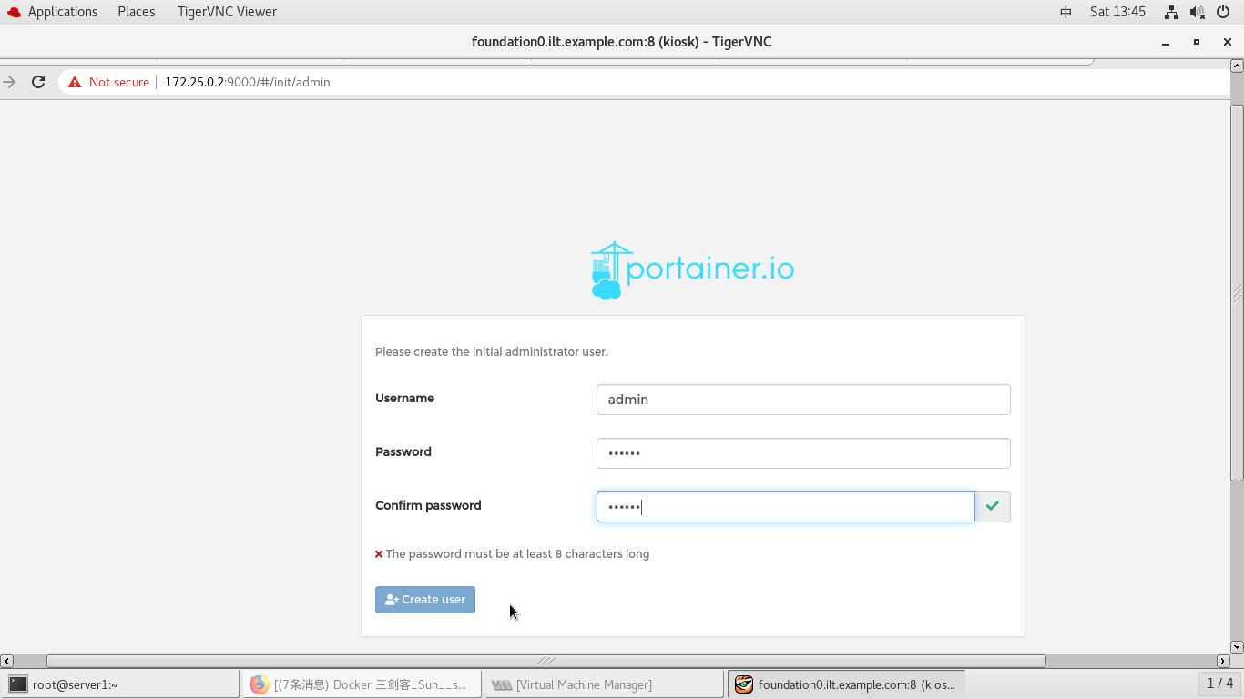Click the Username label
Screen dimensions: 1244x699
click(x=404, y=398)
